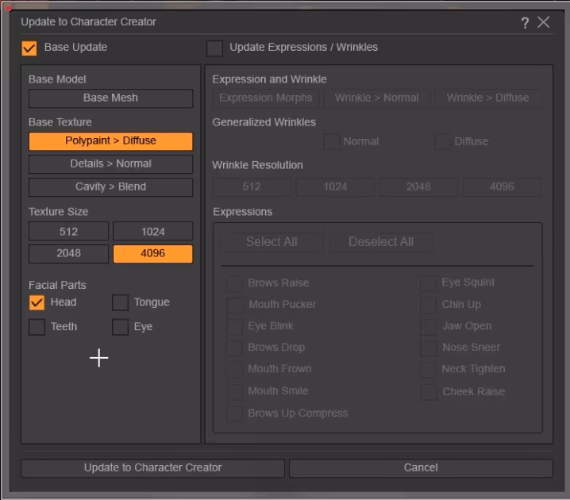Screen dimensions: 570x500
Task: Enable Cavity > Blend texture option
Action: (x=110, y=187)
